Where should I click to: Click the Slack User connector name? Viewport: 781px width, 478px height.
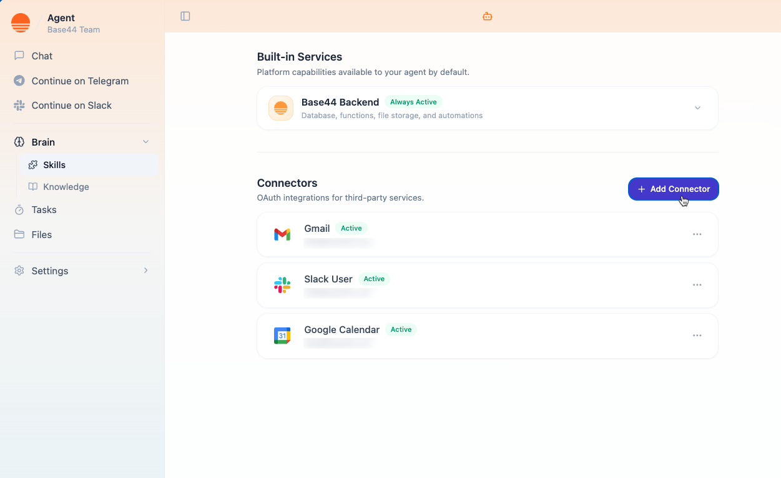click(328, 279)
